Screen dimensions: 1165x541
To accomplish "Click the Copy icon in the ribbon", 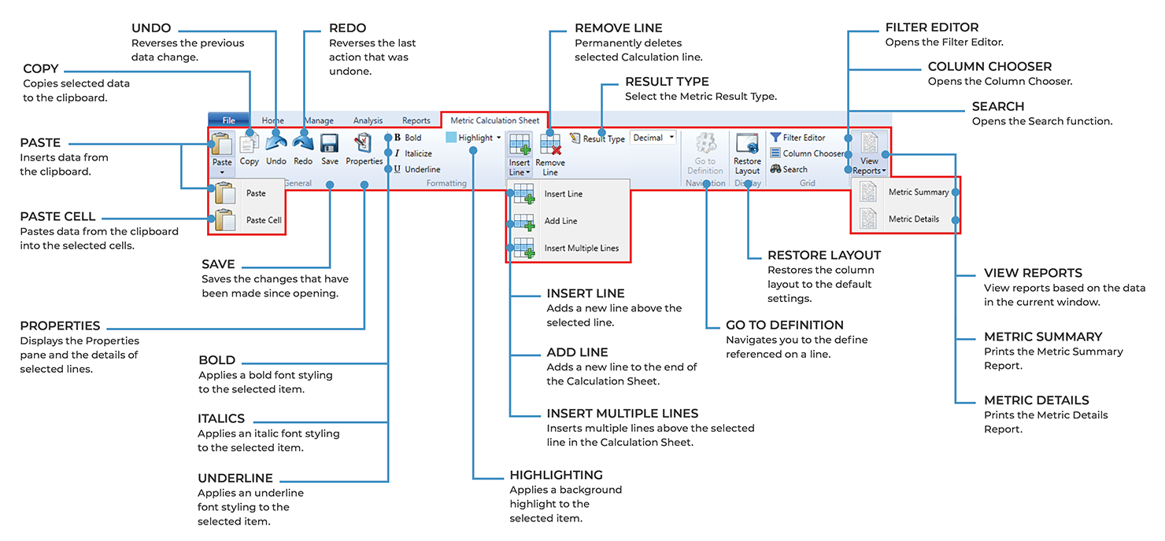I will tap(249, 143).
